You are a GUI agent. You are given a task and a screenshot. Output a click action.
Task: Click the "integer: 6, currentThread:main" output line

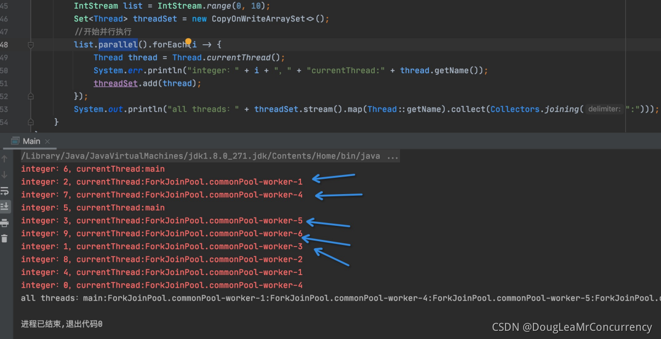click(92, 169)
